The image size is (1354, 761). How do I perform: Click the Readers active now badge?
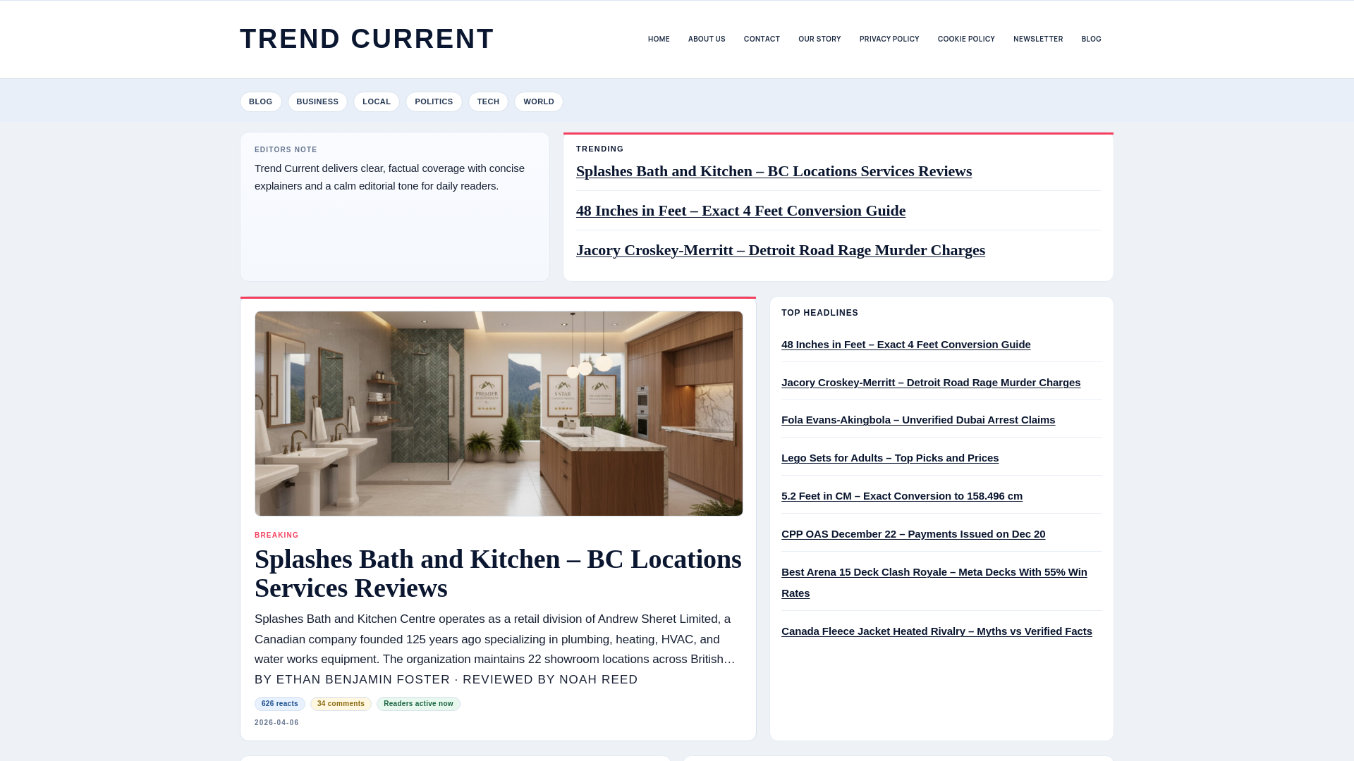click(x=418, y=704)
